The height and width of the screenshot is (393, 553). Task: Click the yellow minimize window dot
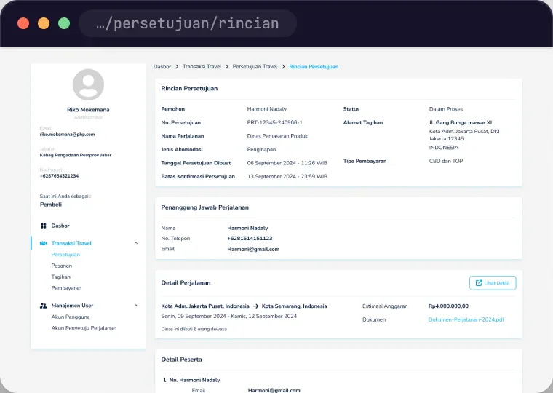(44, 23)
